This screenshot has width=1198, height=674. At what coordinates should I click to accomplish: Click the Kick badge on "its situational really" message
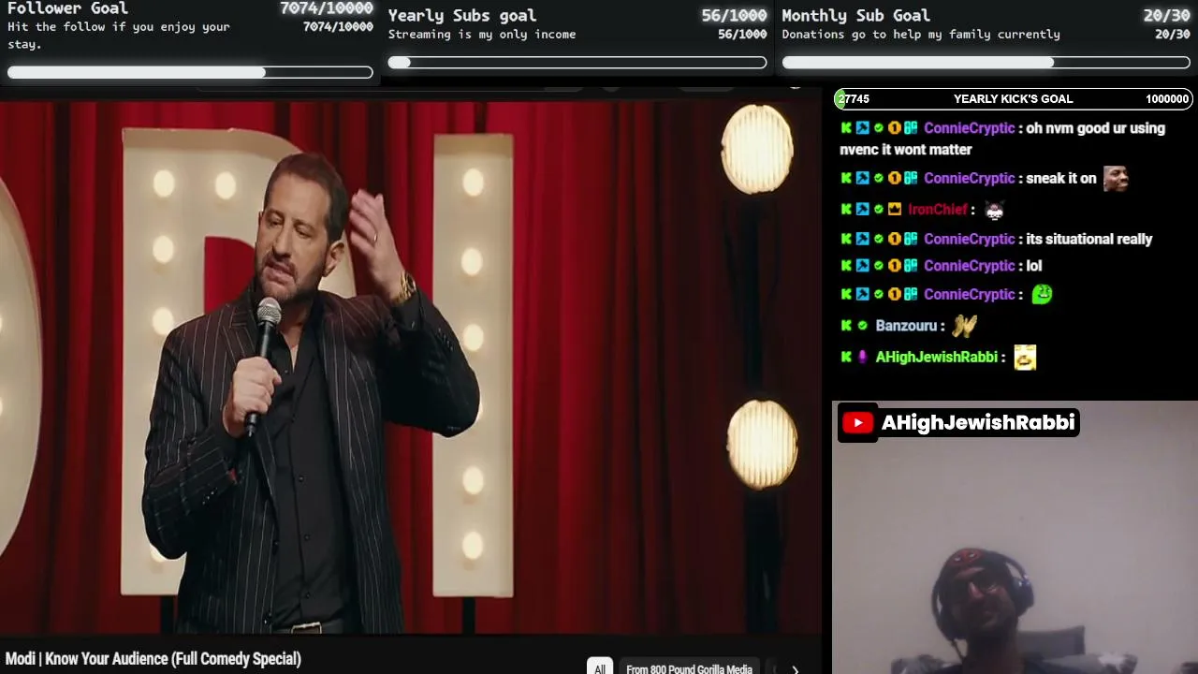(846, 239)
